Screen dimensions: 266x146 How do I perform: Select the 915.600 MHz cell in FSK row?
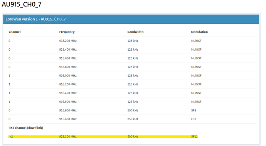tap(68, 119)
